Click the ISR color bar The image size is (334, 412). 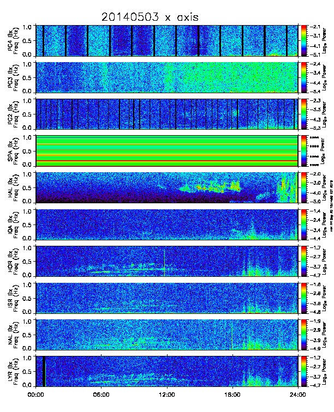(304, 298)
